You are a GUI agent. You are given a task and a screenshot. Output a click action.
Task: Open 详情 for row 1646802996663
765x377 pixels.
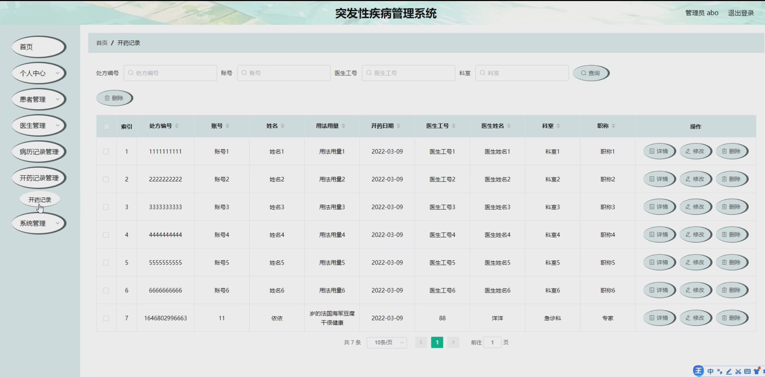(659, 318)
